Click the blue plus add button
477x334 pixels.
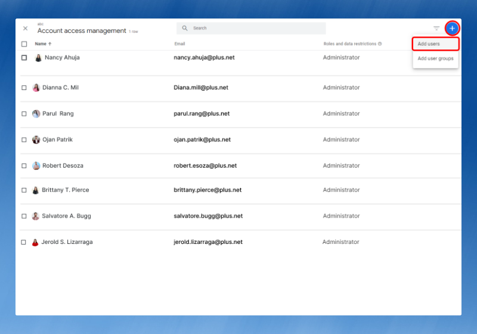pos(452,28)
